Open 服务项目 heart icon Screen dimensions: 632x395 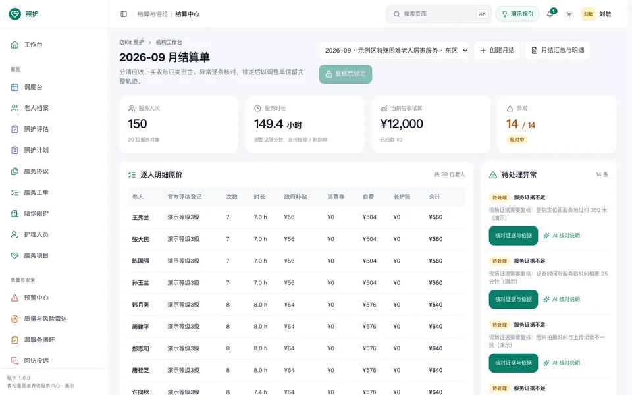(14, 255)
